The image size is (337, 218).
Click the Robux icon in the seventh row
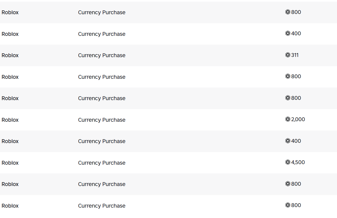coord(288,141)
